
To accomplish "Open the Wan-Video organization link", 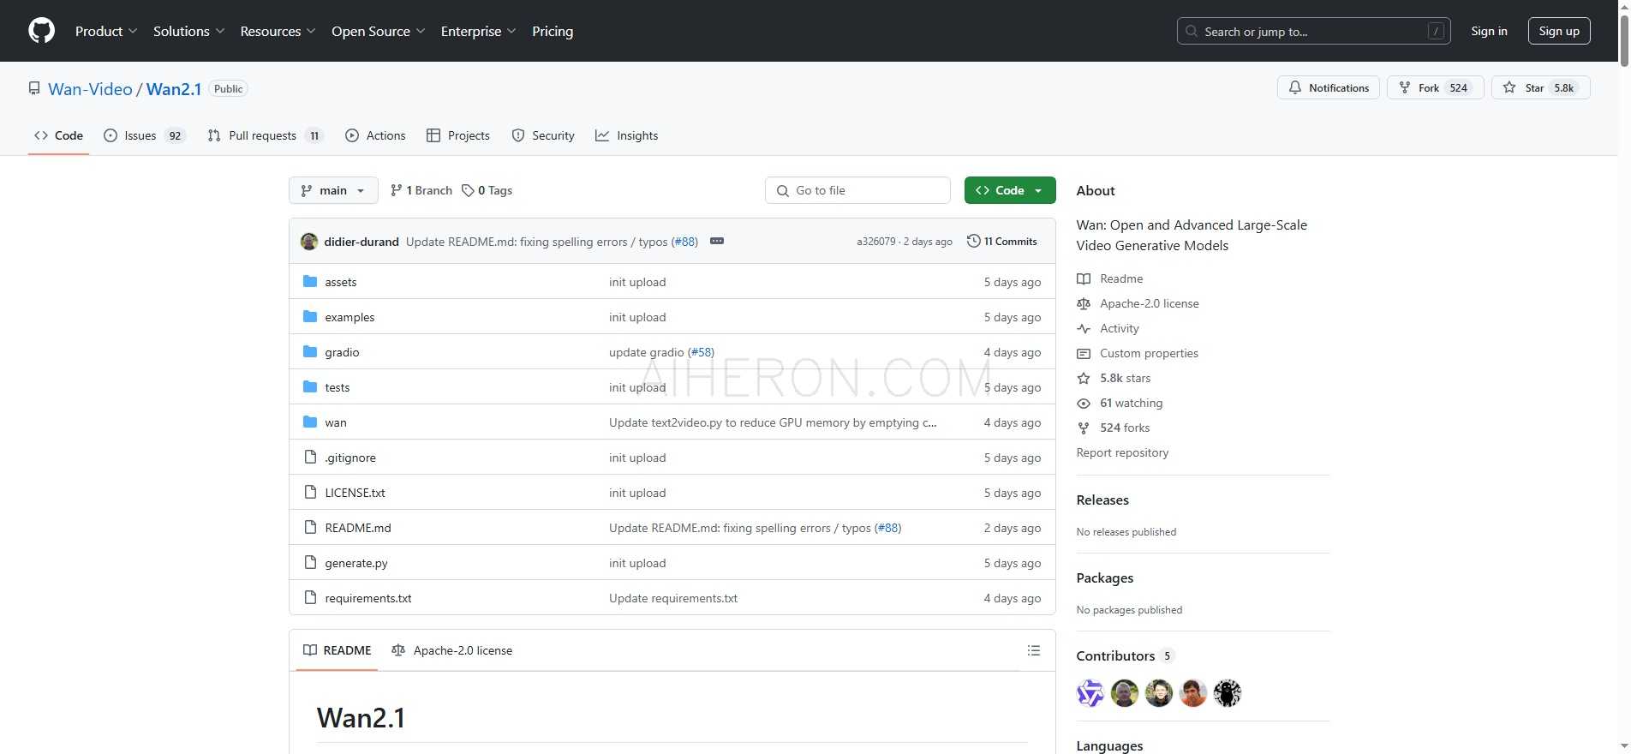I will (90, 89).
